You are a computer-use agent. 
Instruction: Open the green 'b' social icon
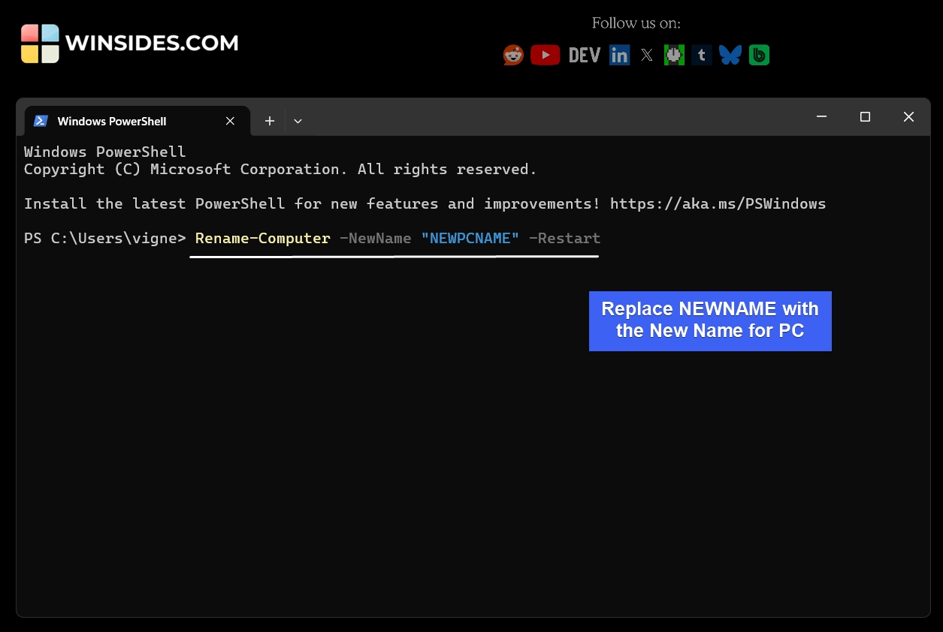click(x=758, y=54)
